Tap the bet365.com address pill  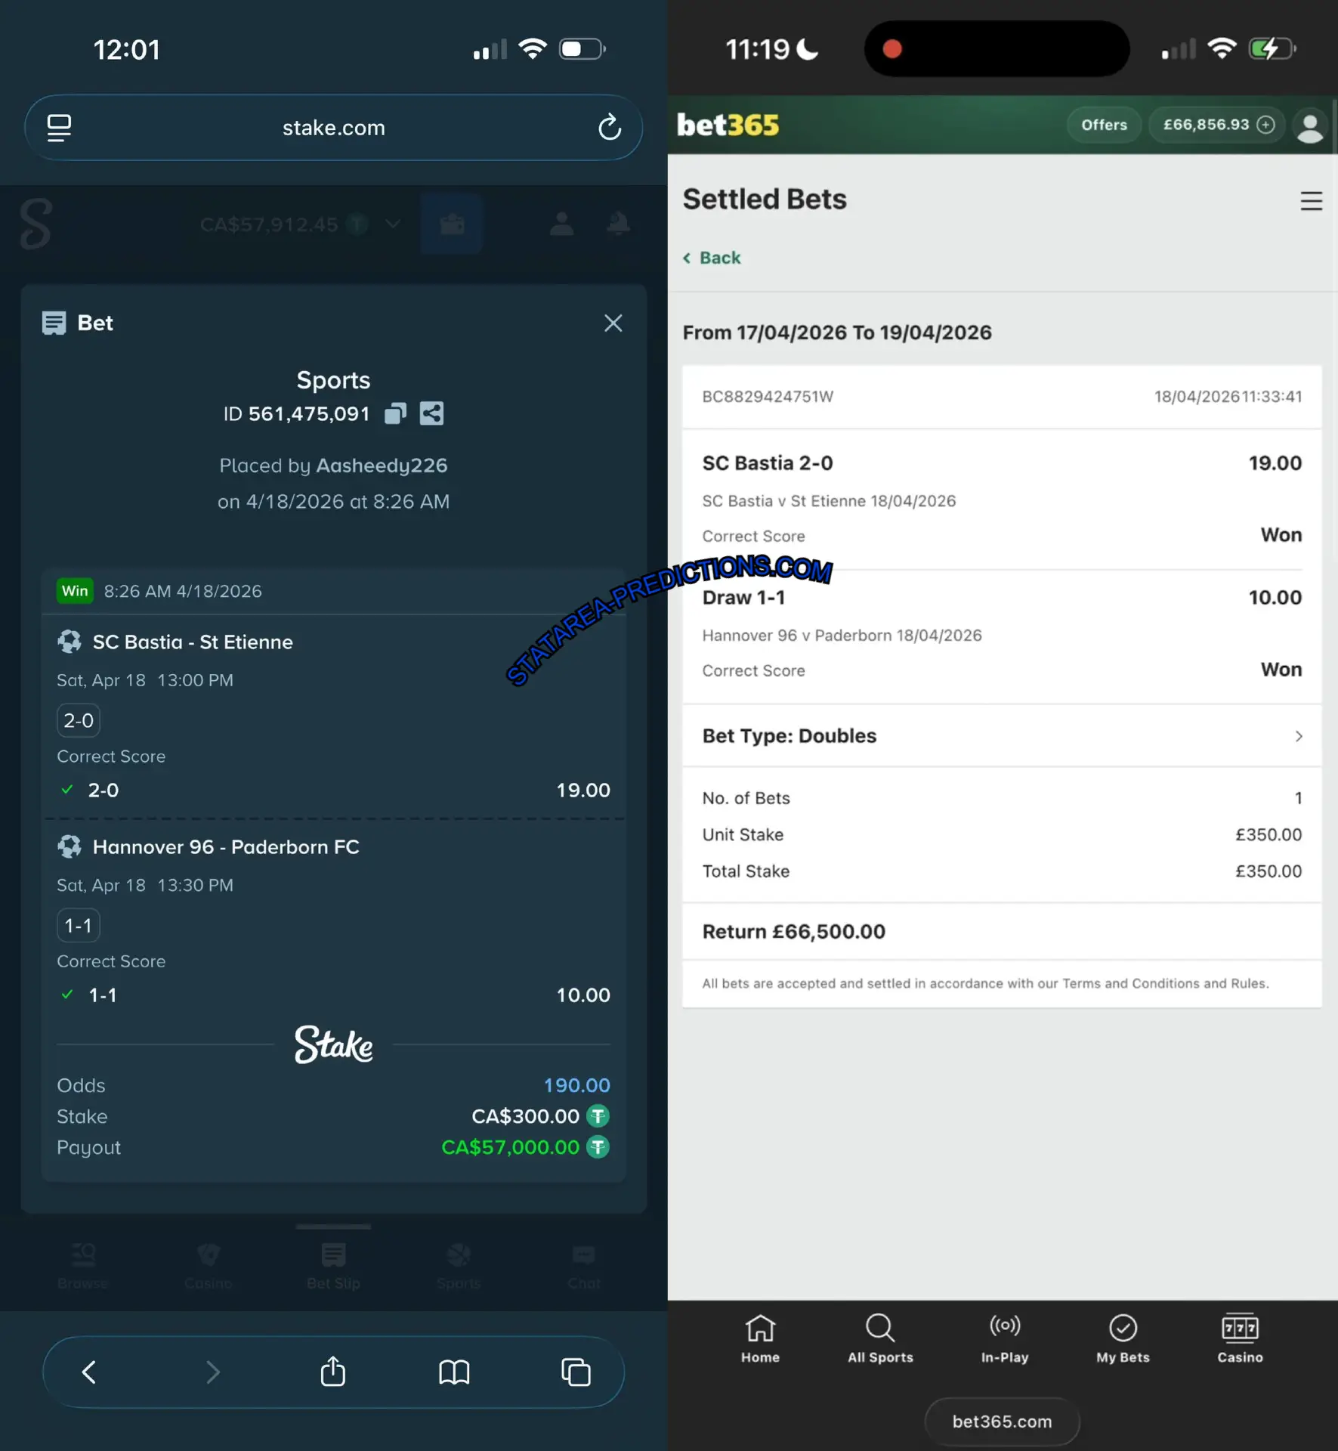[1002, 1422]
